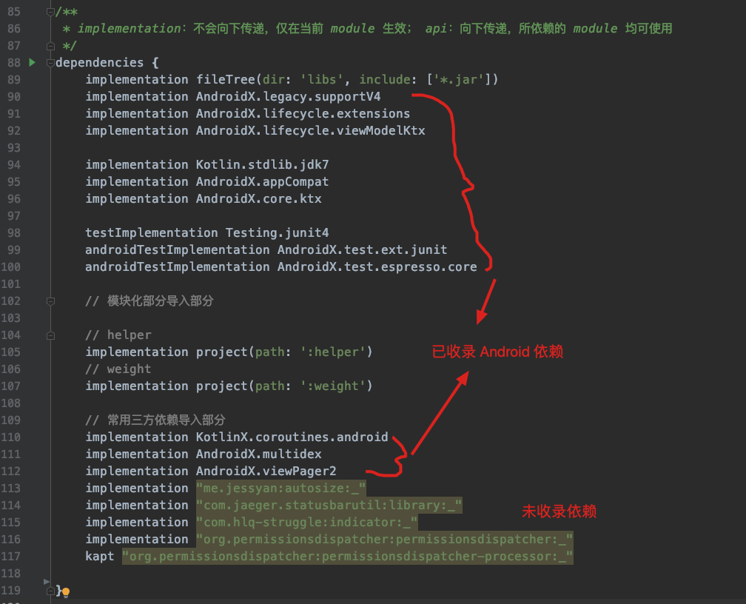The image size is (746, 604).
Task: Click the com.jaeger.statusbarutil:library string
Action: point(329,506)
